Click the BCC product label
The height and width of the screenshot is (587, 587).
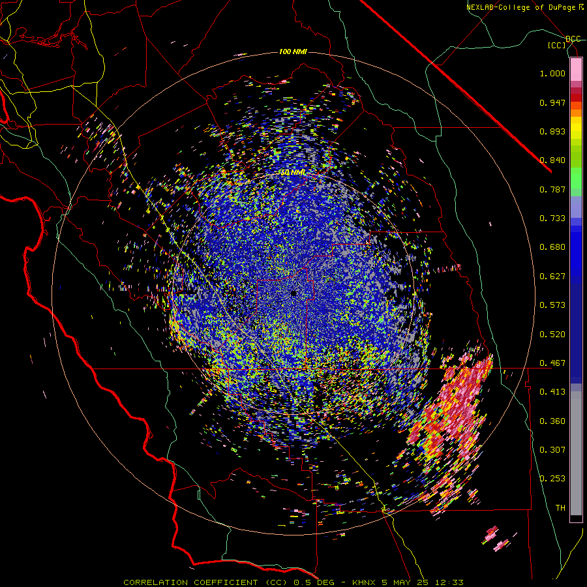click(573, 39)
